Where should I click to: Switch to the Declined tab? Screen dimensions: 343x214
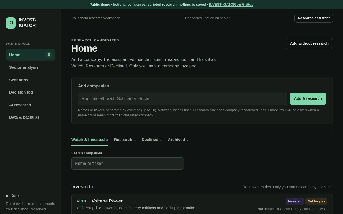(x=152, y=140)
